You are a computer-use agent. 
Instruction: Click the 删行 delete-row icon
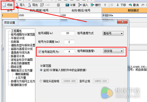tap(92, 5)
